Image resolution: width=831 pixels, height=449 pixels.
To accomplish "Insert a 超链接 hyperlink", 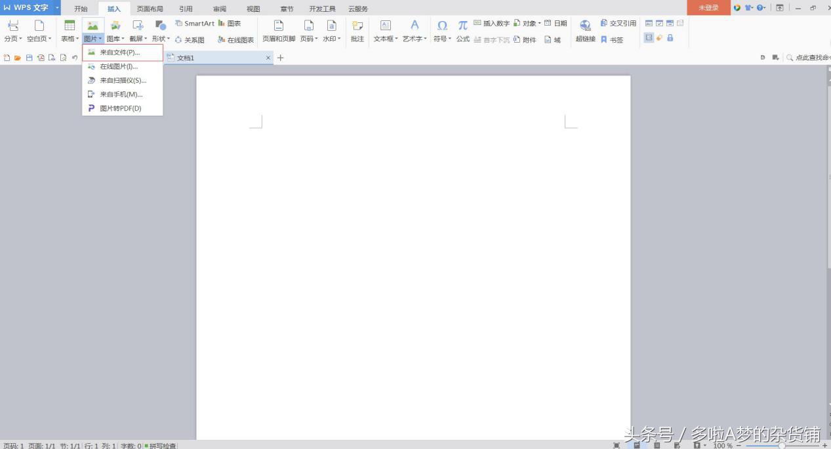I will [x=585, y=31].
